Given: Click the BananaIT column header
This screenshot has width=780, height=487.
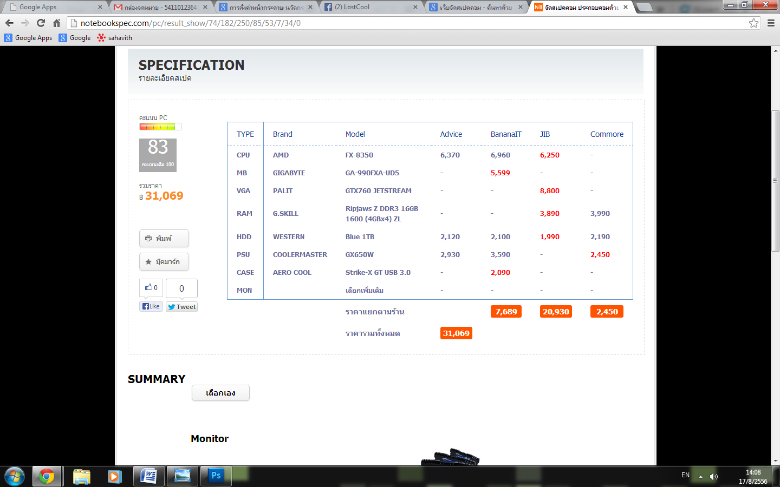Looking at the screenshot, I should (506, 134).
